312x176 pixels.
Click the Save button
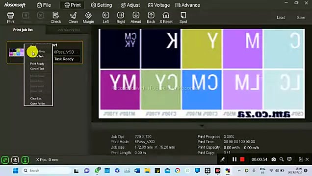[301, 18]
